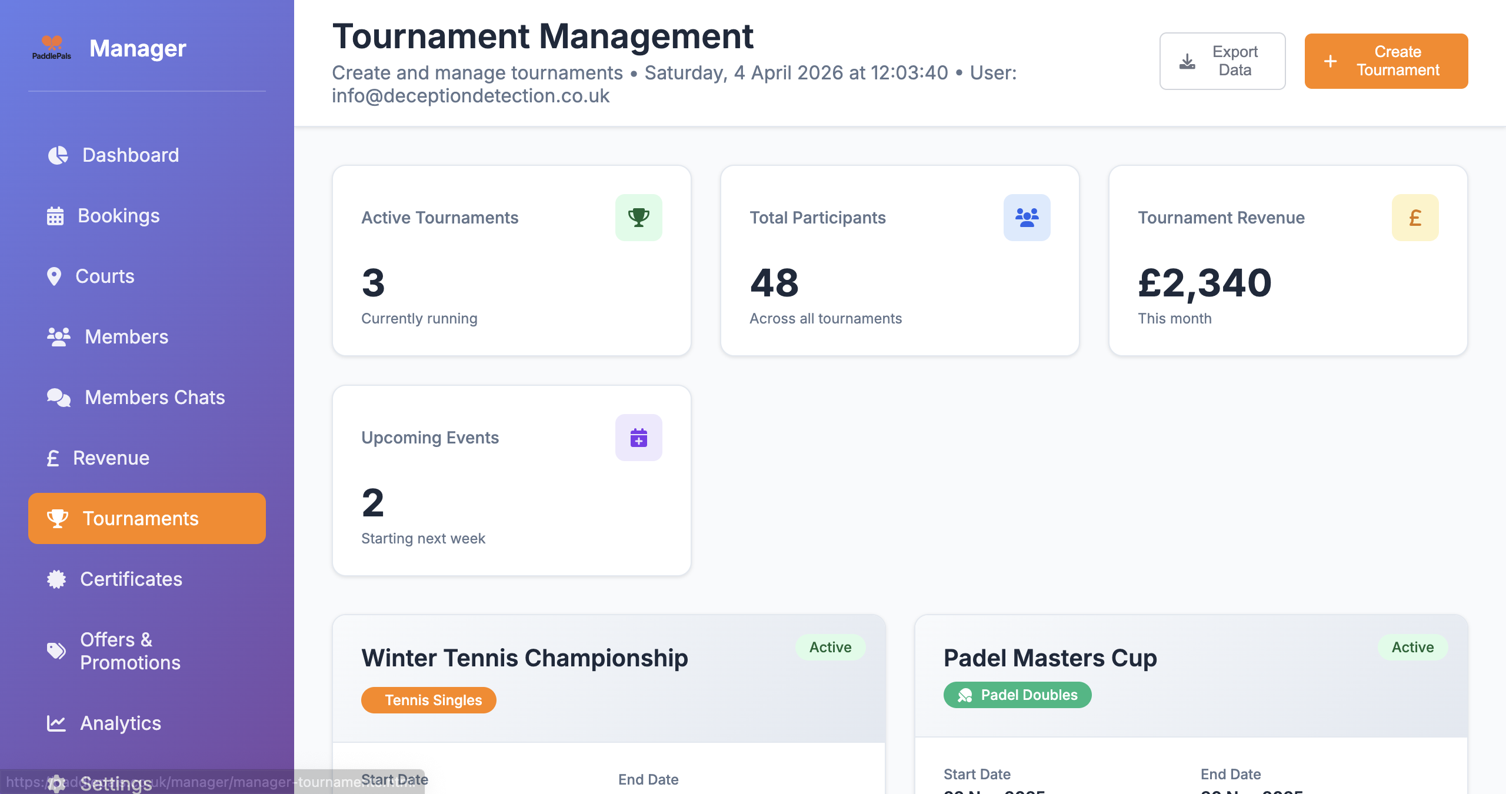The image size is (1506, 794).
Task: Click the blue people icon on Total Participants card
Action: (x=1027, y=218)
